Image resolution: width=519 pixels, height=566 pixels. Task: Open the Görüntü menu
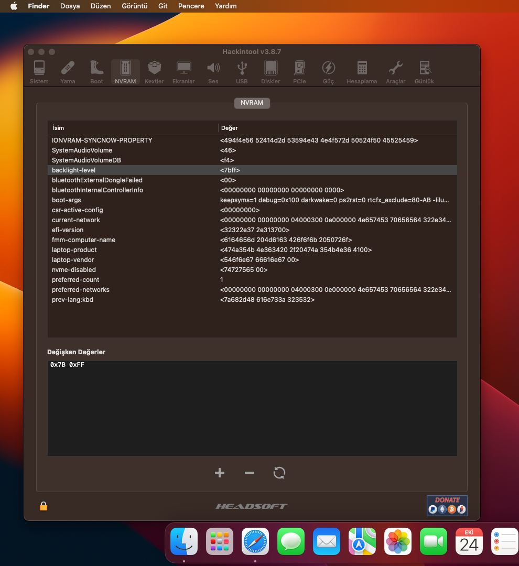[134, 6]
